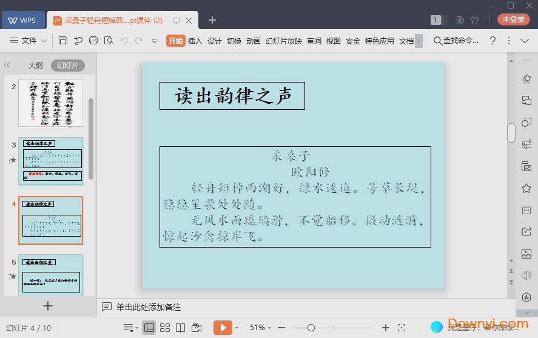Click the 读出韵律之声 title box

point(232,96)
